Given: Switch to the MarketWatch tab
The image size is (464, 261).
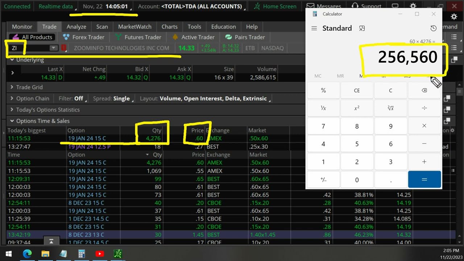Looking at the screenshot, I should [135, 26].
